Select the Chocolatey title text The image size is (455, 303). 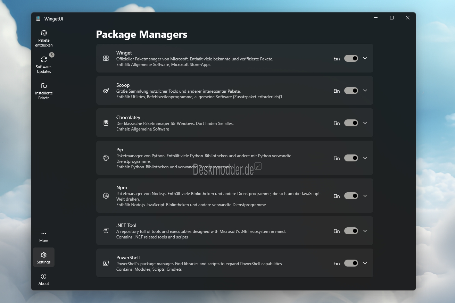[x=128, y=117]
